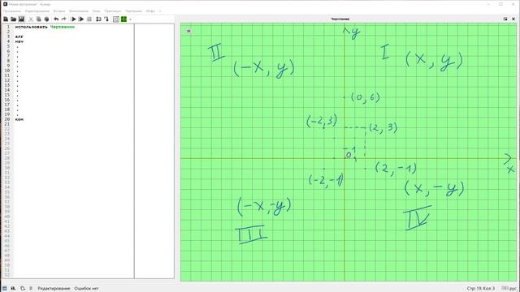Open the Инфо menu
This screenshot has height=292, width=520.
point(150,11)
